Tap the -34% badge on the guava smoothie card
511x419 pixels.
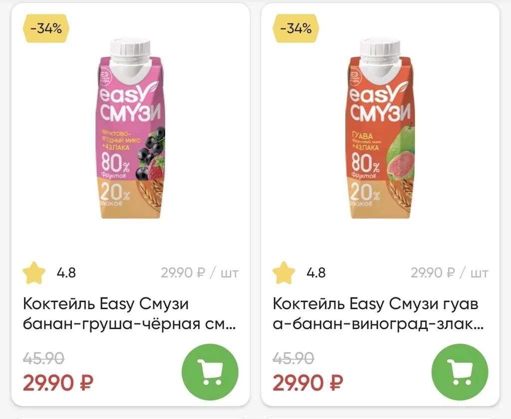point(296,28)
